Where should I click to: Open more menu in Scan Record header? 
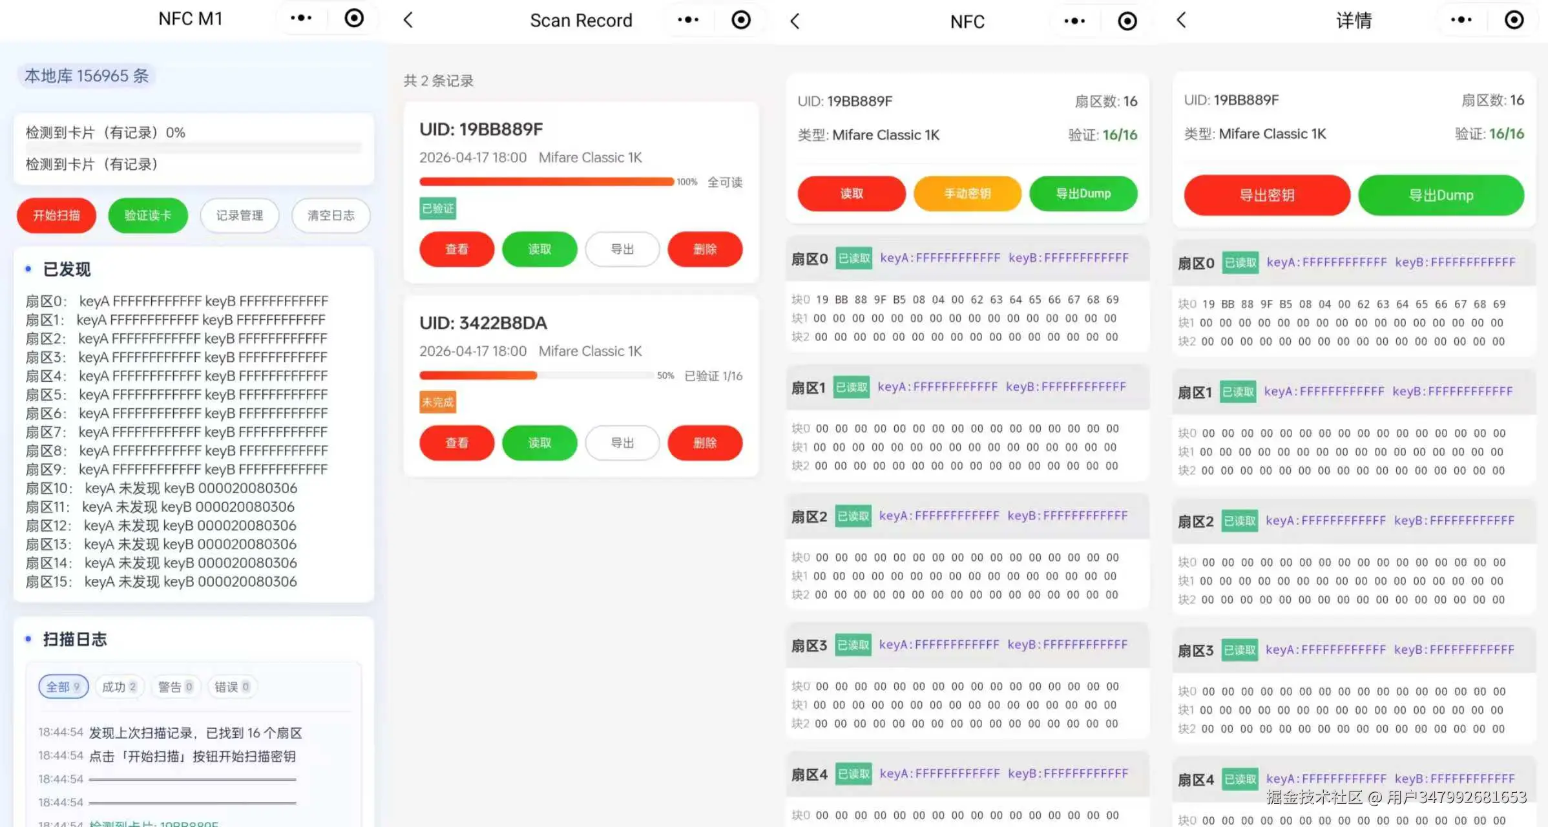688,20
